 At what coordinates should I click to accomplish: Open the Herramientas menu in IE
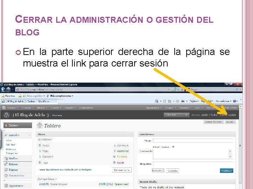tap(223, 101)
